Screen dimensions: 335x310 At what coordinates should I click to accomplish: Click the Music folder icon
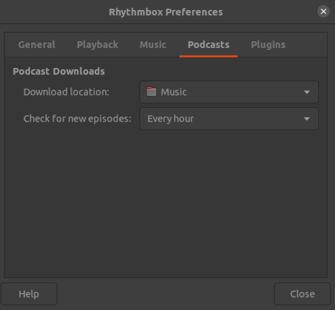[x=151, y=92]
